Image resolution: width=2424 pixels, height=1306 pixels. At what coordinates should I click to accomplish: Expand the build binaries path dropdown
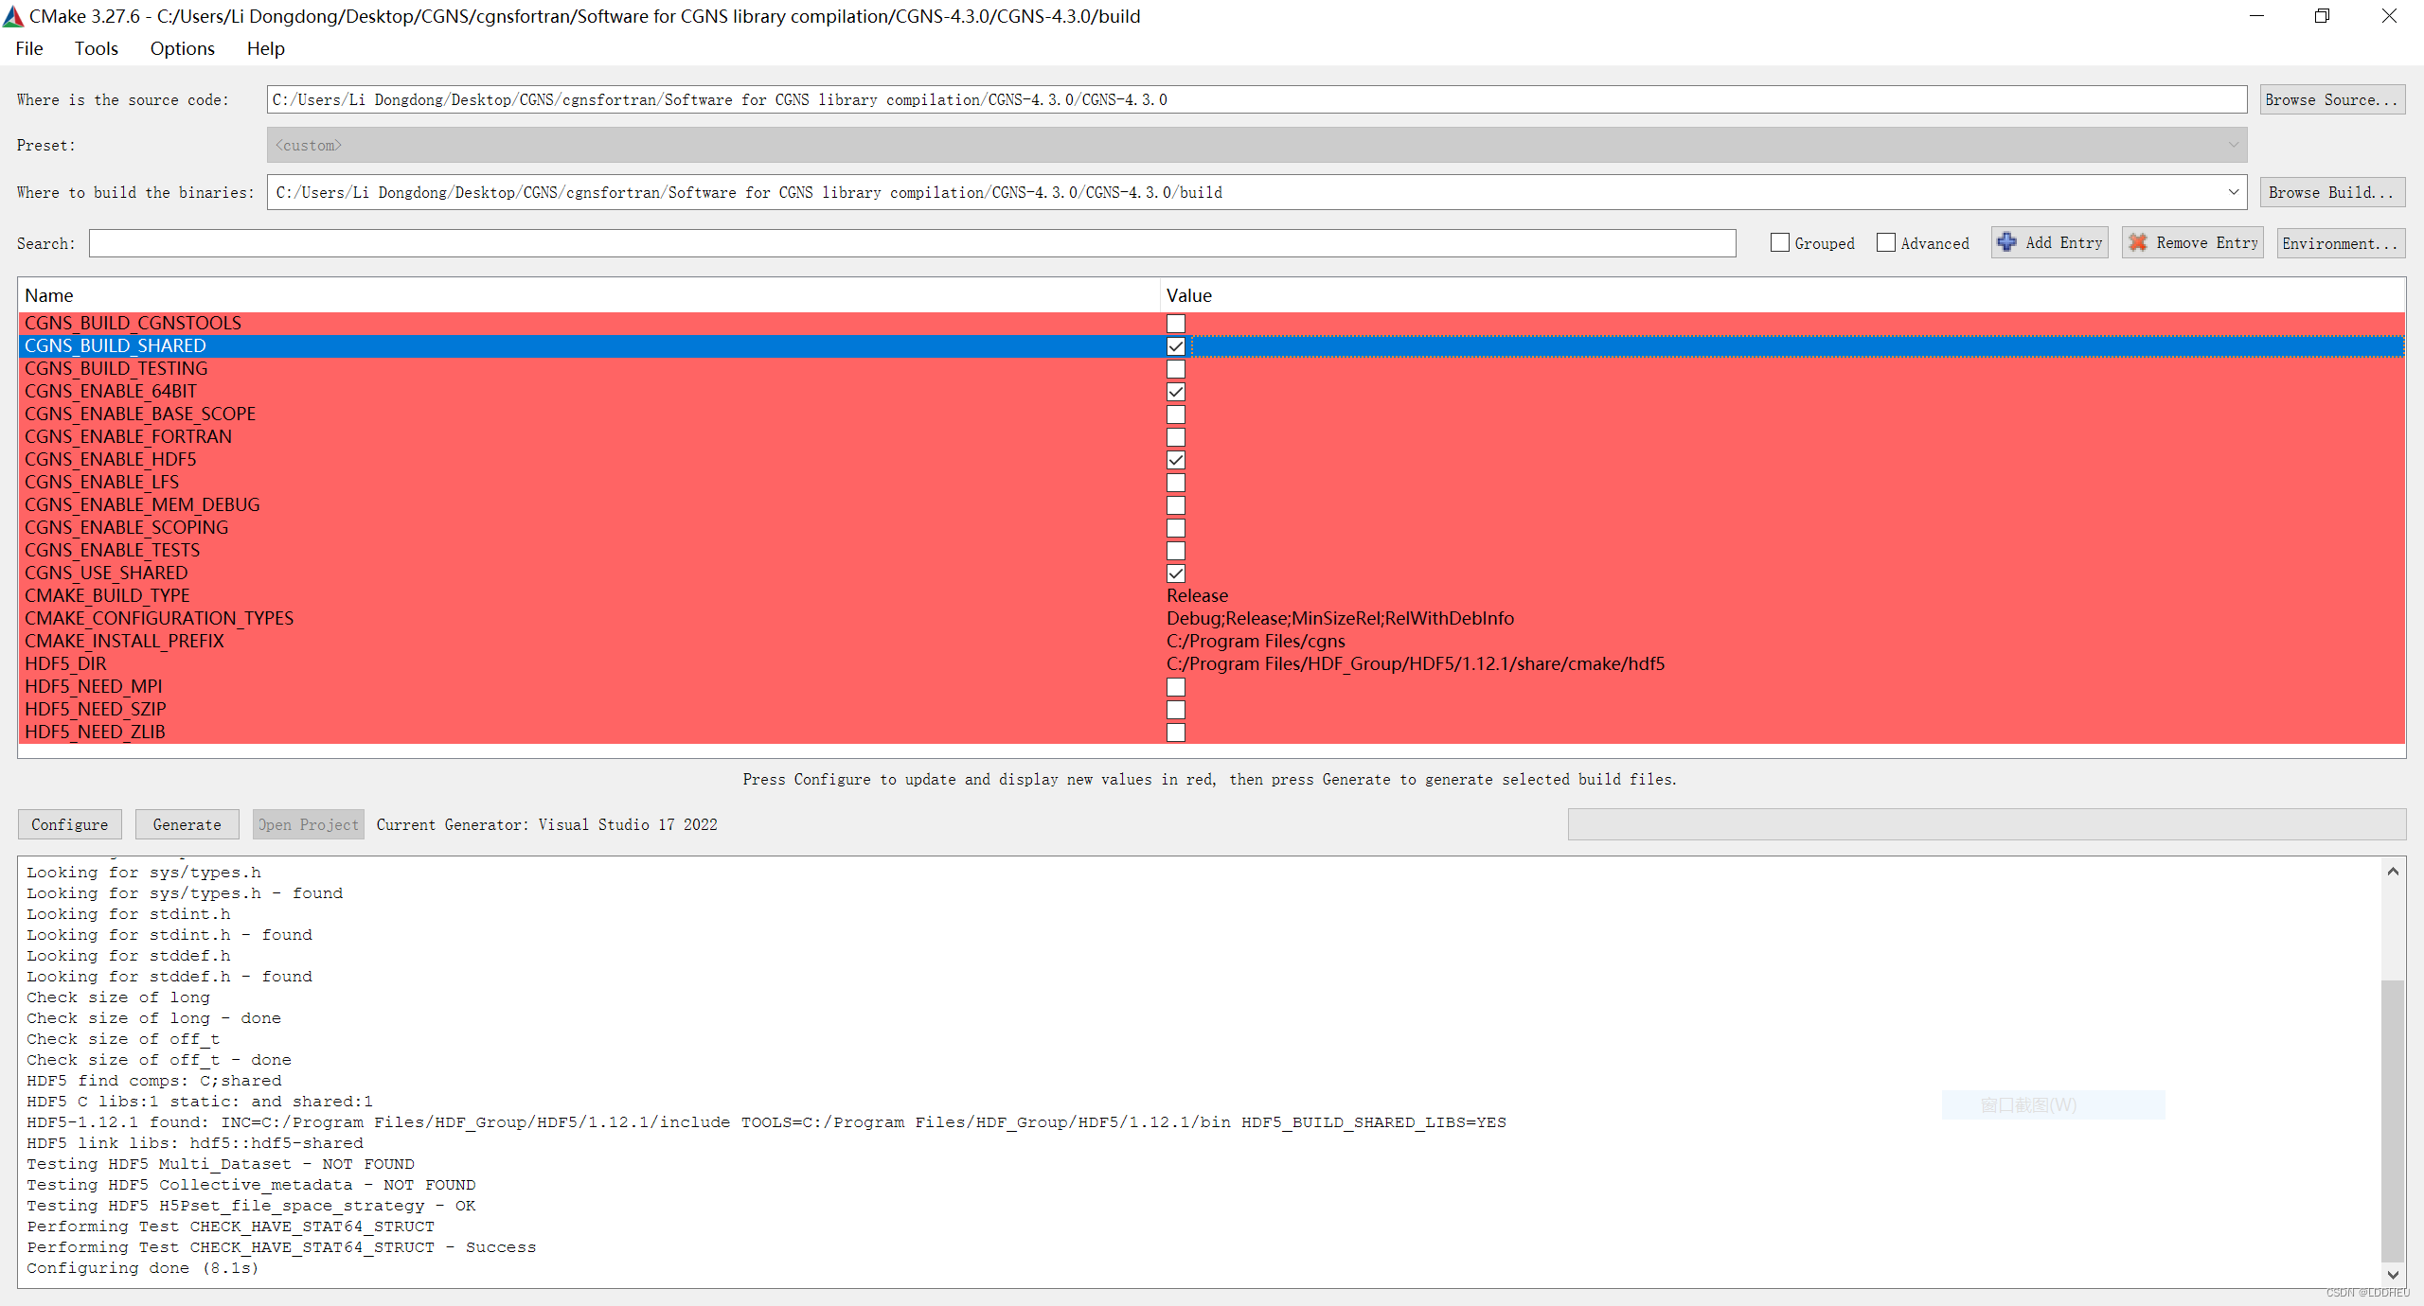[x=2234, y=192]
